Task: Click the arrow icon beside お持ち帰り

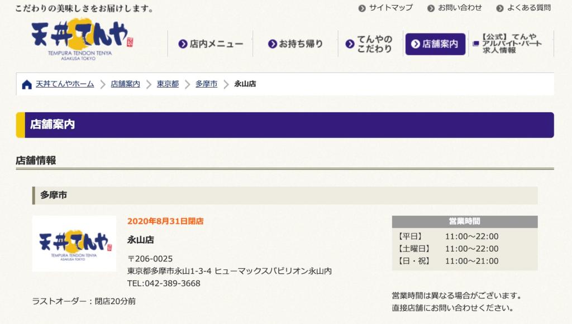Action: 272,44
